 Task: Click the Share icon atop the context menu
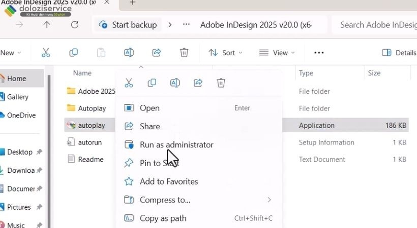198,83
